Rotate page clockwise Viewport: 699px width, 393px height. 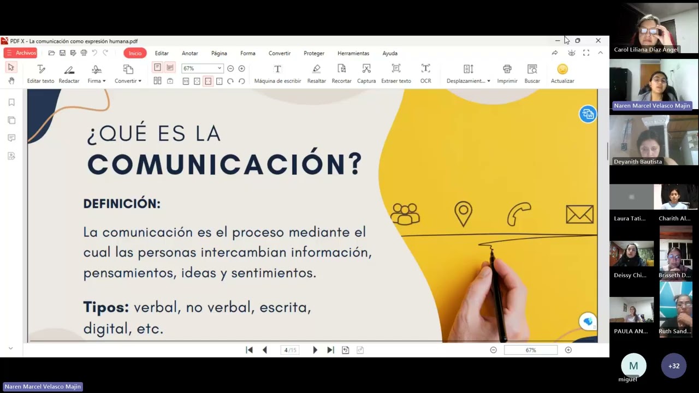click(x=230, y=81)
